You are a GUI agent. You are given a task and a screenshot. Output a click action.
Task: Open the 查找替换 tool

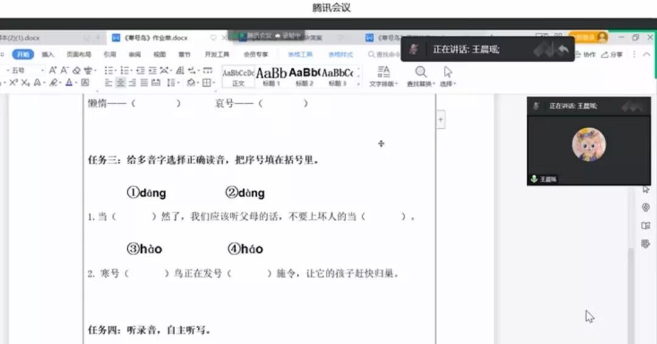click(x=421, y=77)
